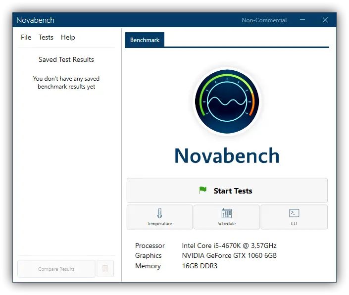
Task: Open the Tests menu
Action: [46, 38]
